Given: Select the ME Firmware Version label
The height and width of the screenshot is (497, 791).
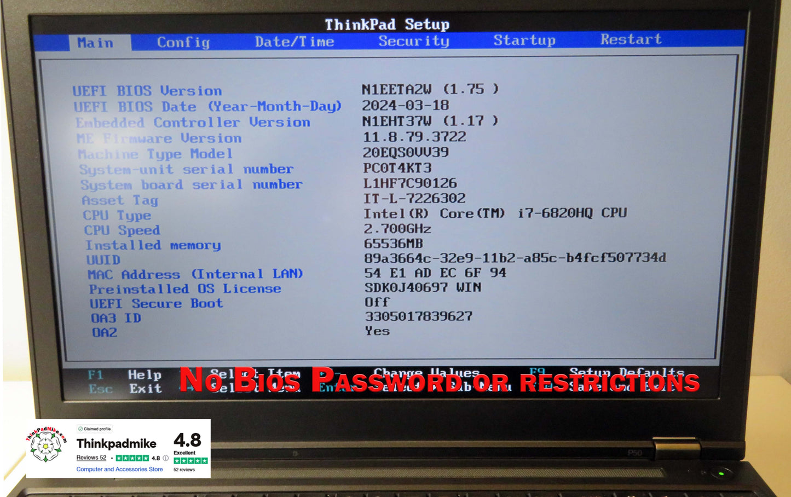Looking at the screenshot, I should point(159,138).
